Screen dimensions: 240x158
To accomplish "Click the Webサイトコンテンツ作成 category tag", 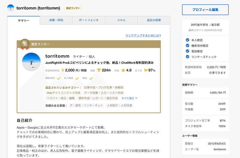I will click(x=63, y=93).
